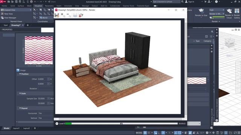Image resolution: width=241 pixels, height=135 pixels.
Task: Click the Render window horizontal scrollbar
Action: coord(120,119)
